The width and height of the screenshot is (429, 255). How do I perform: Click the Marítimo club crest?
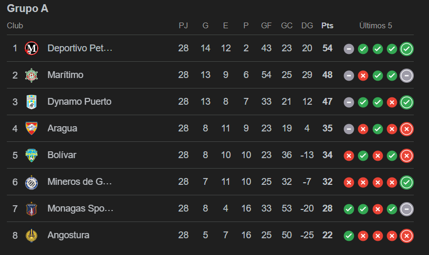point(32,75)
